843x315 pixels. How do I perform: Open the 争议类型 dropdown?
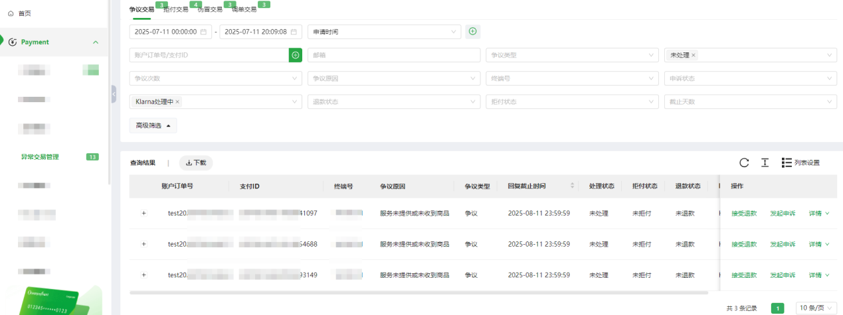click(572, 55)
